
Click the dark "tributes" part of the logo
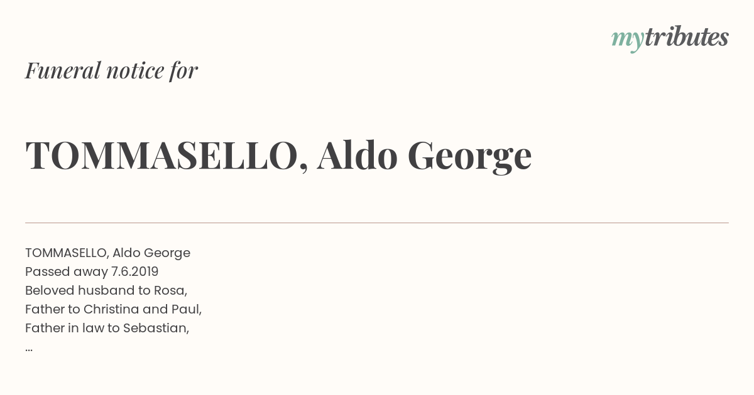(686, 38)
